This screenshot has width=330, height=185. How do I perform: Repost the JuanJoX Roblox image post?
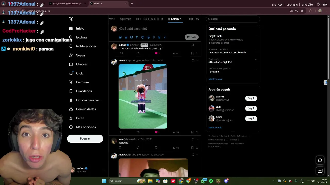coord(138,132)
